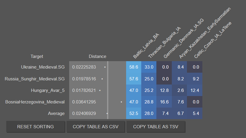This screenshot has height=138, width=246.
Task: Click the 12.4 Celtic cell for Hungary_Avar_5
Action: point(195,90)
